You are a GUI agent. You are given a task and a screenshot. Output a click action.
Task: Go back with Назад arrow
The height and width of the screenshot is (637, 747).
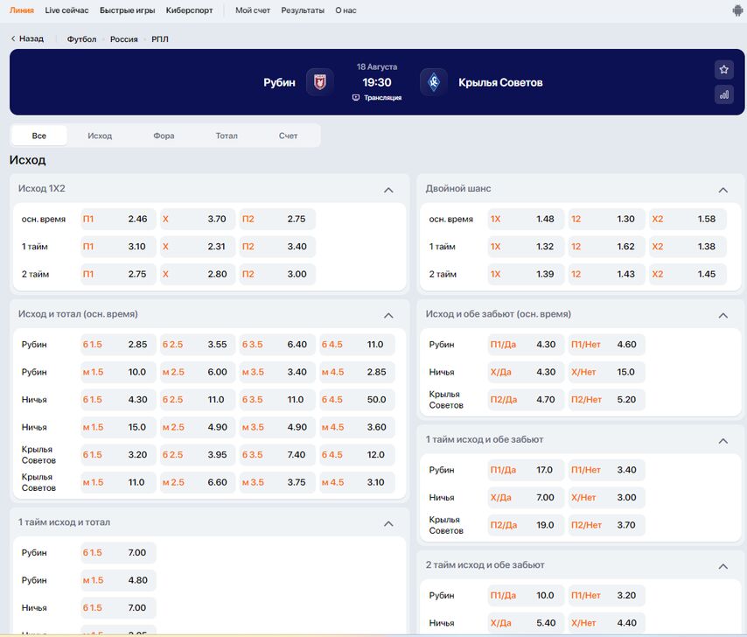(27, 38)
